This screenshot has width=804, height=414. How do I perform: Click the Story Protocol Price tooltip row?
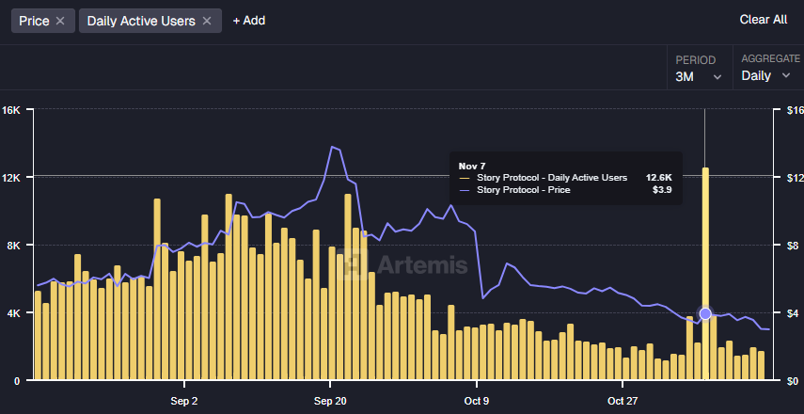pos(564,190)
